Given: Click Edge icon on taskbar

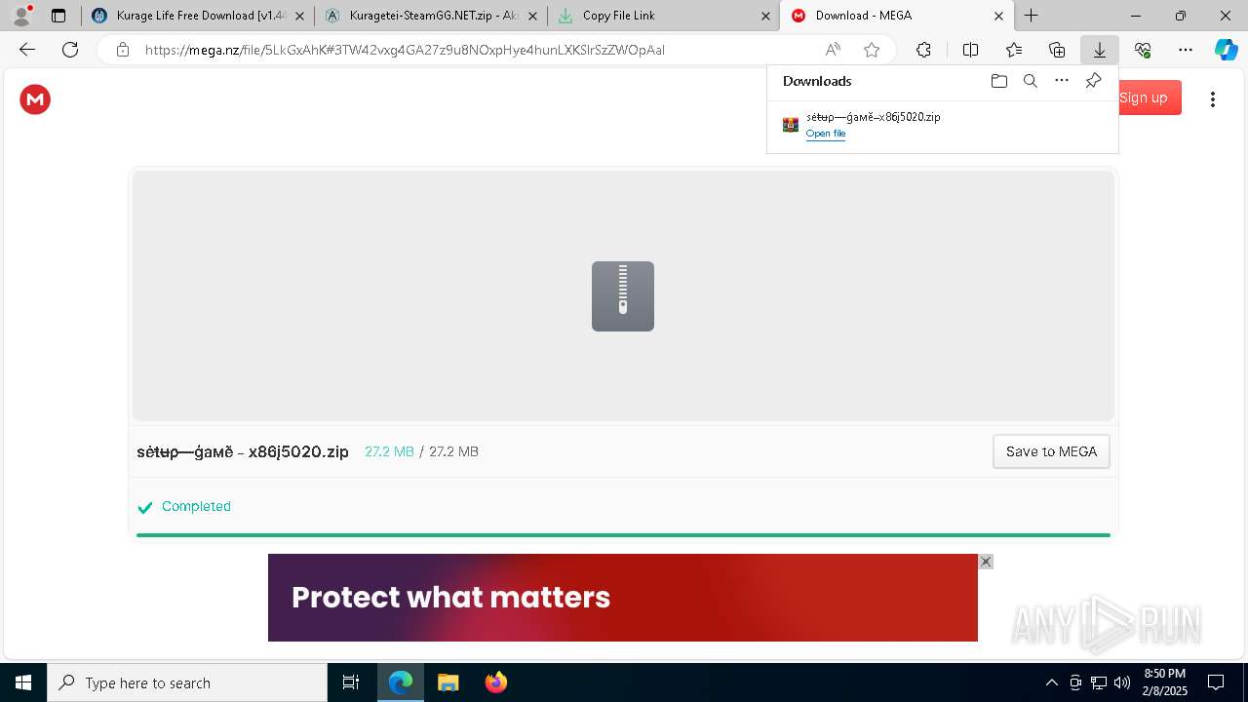Looking at the screenshot, I should tap(401, 682).
